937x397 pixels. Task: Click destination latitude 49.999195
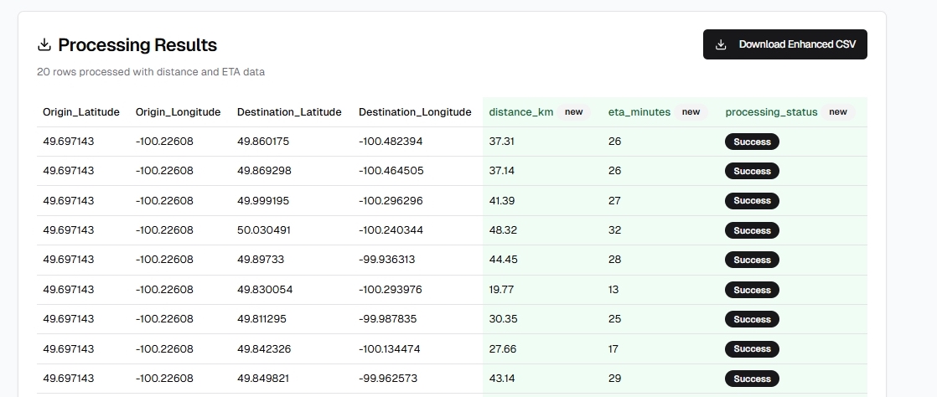pos(263,200)
